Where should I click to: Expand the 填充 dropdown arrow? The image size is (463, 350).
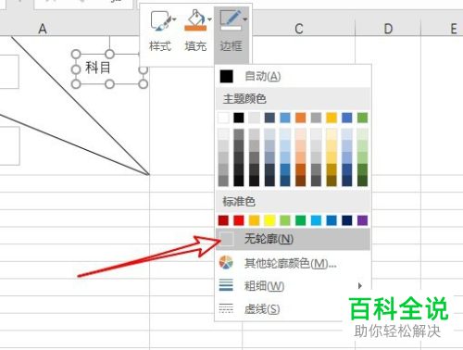click(x=209, y=19)
